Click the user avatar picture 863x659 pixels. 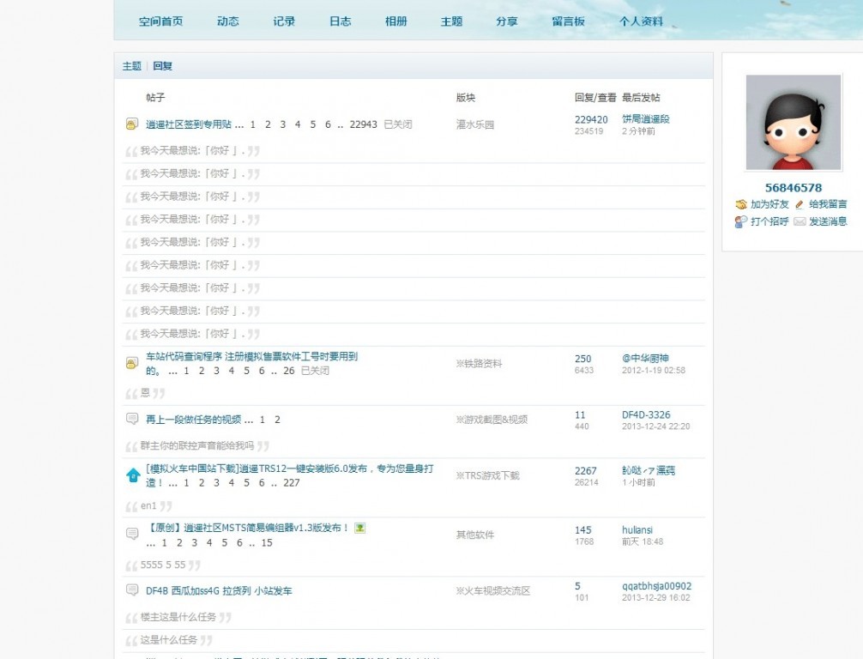pos(793,122)
